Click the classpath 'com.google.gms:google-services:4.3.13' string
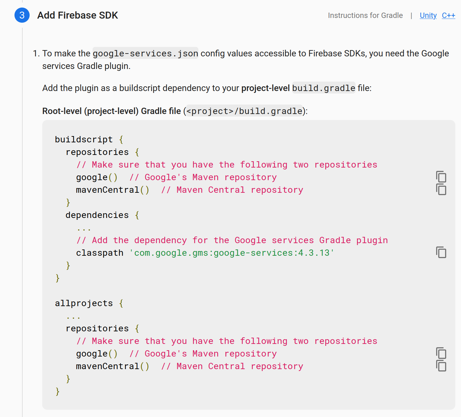 point(232,253)
